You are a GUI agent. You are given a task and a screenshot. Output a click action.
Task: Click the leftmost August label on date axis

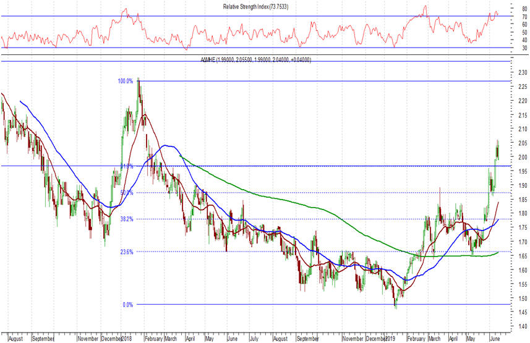[17, 339]
